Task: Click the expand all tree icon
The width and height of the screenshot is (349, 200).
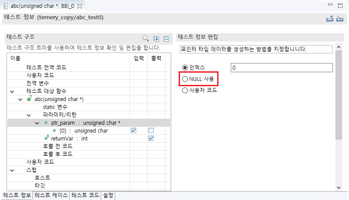Action: pos(157,39)
